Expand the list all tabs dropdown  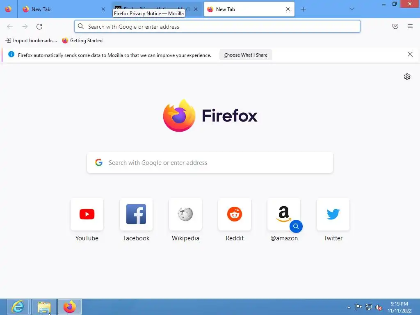click(x=352, y=9)
